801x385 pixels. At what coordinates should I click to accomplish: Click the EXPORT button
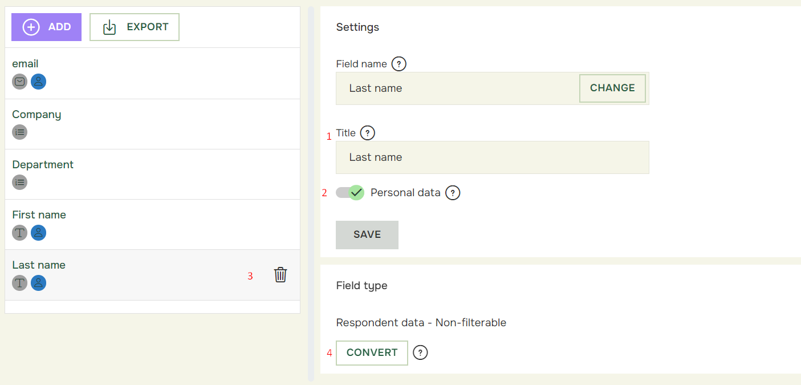point(135,27)
